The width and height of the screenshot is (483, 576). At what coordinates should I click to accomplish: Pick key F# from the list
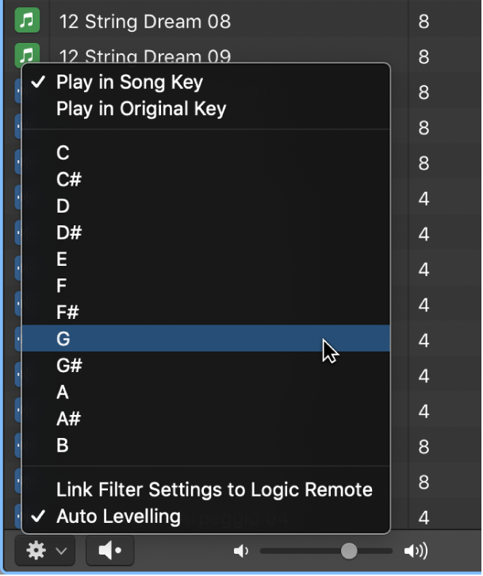[x=206, y=313]
